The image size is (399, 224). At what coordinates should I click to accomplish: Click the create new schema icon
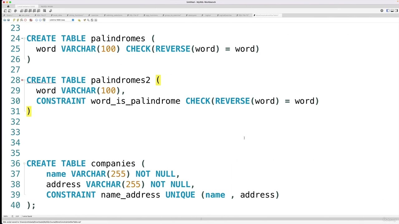tap(22, 11)
